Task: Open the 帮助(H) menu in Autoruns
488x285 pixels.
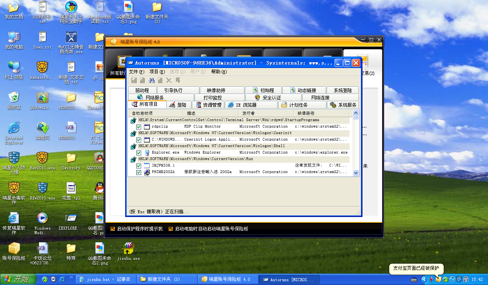Action: (219, 72)
